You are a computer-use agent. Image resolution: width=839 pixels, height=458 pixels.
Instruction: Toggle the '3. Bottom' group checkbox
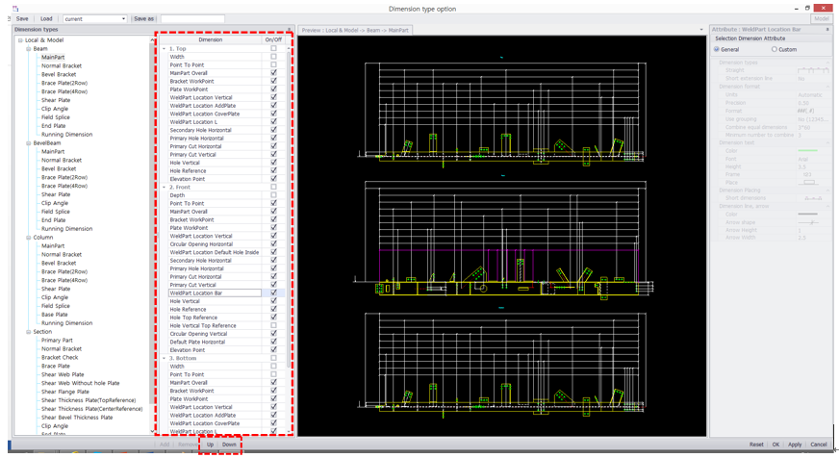[x=273, y=358]
